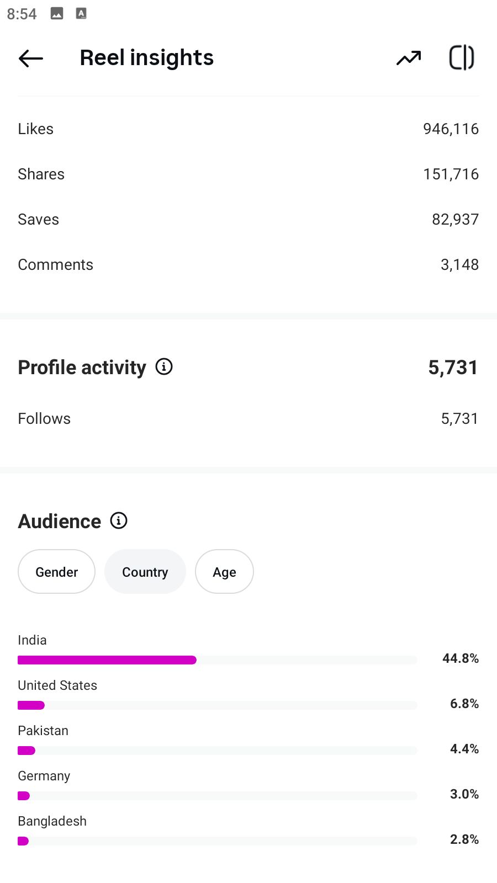Screen dimensions: 497x883
Task: Open the Comments metric row
Action: [x=248, y=264]
